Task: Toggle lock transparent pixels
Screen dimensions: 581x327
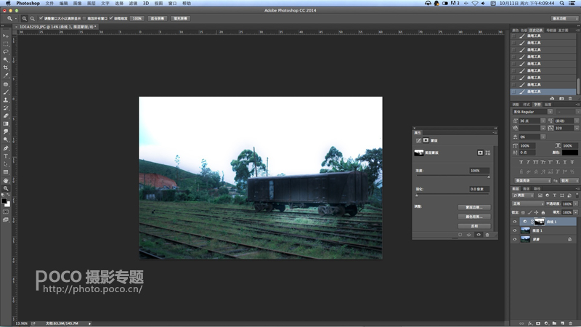Action: 523,212
